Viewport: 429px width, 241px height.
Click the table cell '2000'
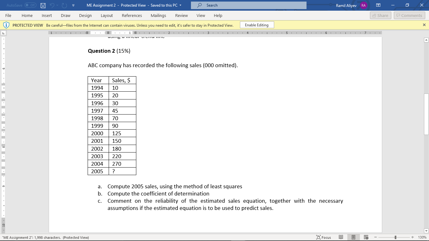[98, 133]
